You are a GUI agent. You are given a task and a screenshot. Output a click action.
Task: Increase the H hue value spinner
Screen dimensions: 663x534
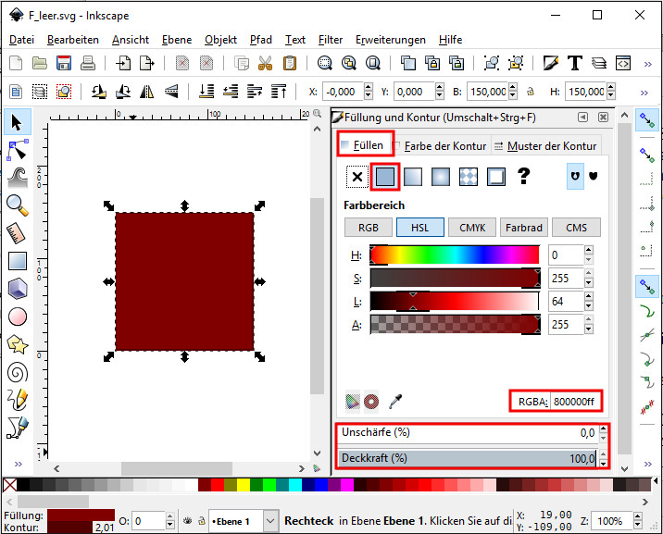click(589, 251)
